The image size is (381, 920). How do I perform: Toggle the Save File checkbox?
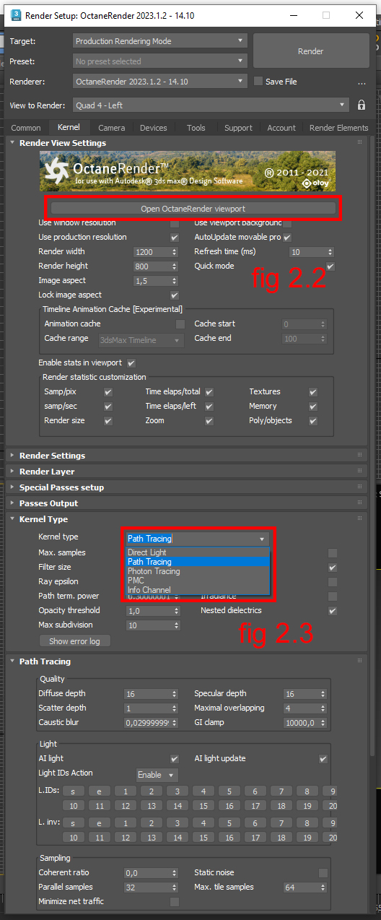pos(258,82)
